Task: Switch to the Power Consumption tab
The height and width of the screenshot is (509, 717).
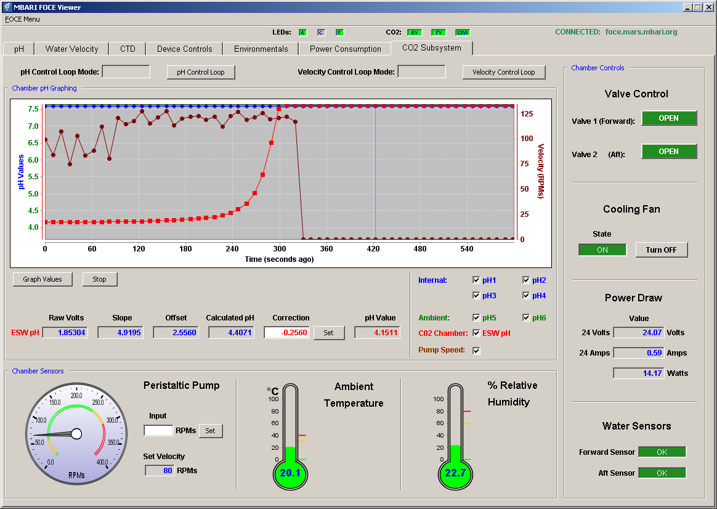Action: point(345,49)
